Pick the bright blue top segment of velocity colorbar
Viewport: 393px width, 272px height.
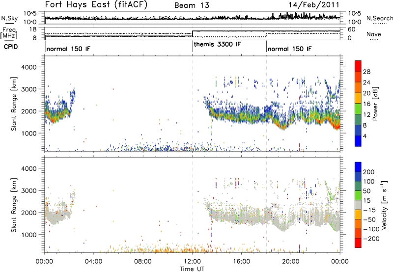[358, 167]
